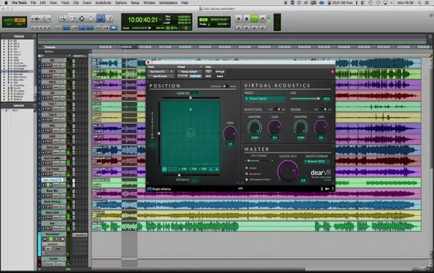434x273 pixels.
Task: Click the key license icon in plugin footer
Action: tap(327, 189)
